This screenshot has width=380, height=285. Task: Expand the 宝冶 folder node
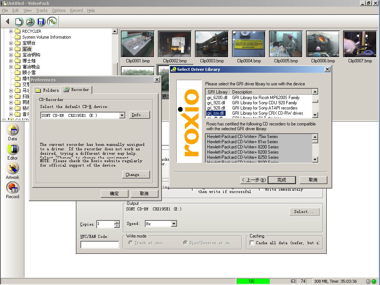pos(11,49)
